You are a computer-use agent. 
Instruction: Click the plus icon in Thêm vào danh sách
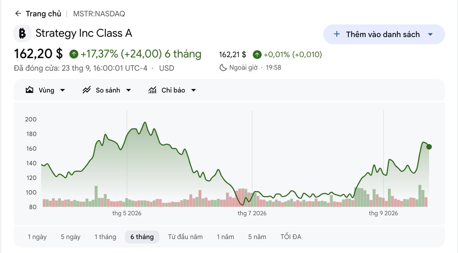click(337, 34)
